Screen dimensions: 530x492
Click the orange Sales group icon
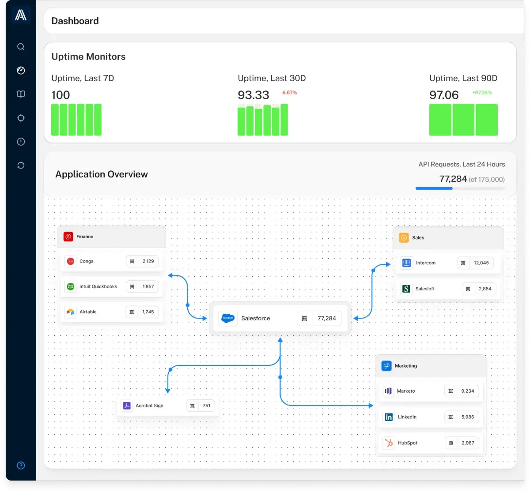coord(404,238)
